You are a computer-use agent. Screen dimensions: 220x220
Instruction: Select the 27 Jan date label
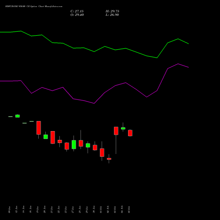[x=73, y=209]
